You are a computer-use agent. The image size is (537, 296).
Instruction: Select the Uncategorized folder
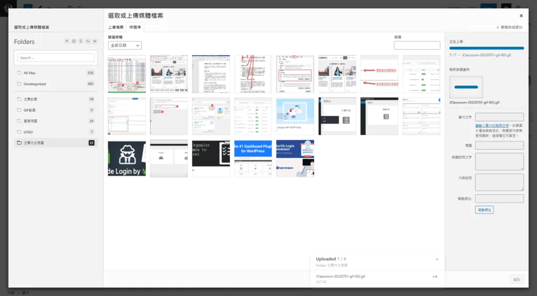point(56,83)
